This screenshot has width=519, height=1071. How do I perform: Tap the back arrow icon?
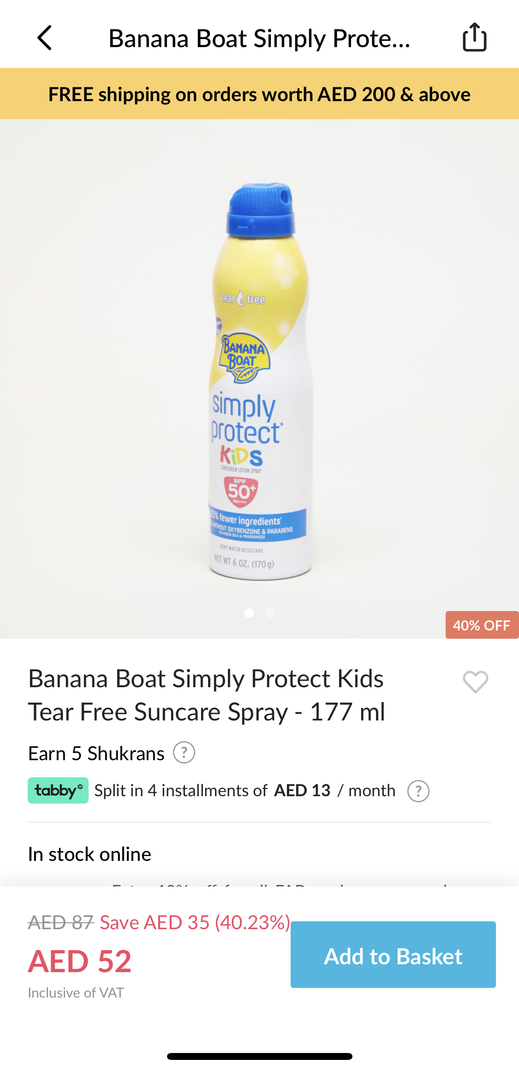point(45,38)
